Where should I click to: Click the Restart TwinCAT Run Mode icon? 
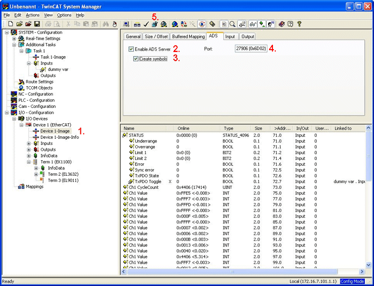click(164, 24)
